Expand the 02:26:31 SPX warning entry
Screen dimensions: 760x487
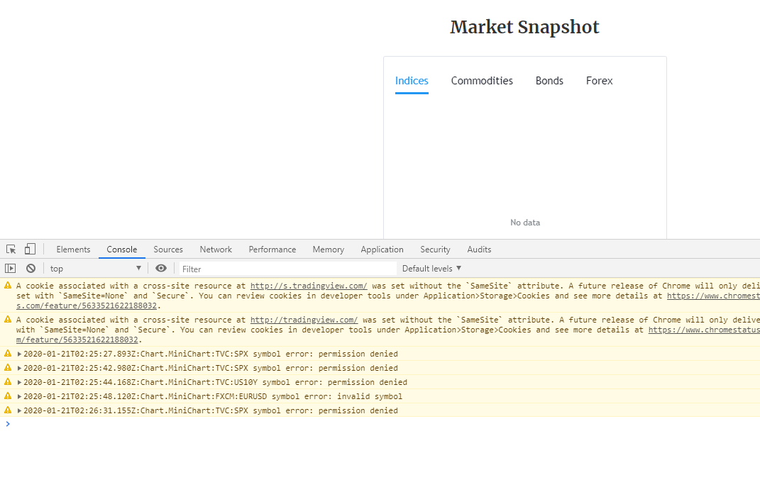(x=20, y=410)
